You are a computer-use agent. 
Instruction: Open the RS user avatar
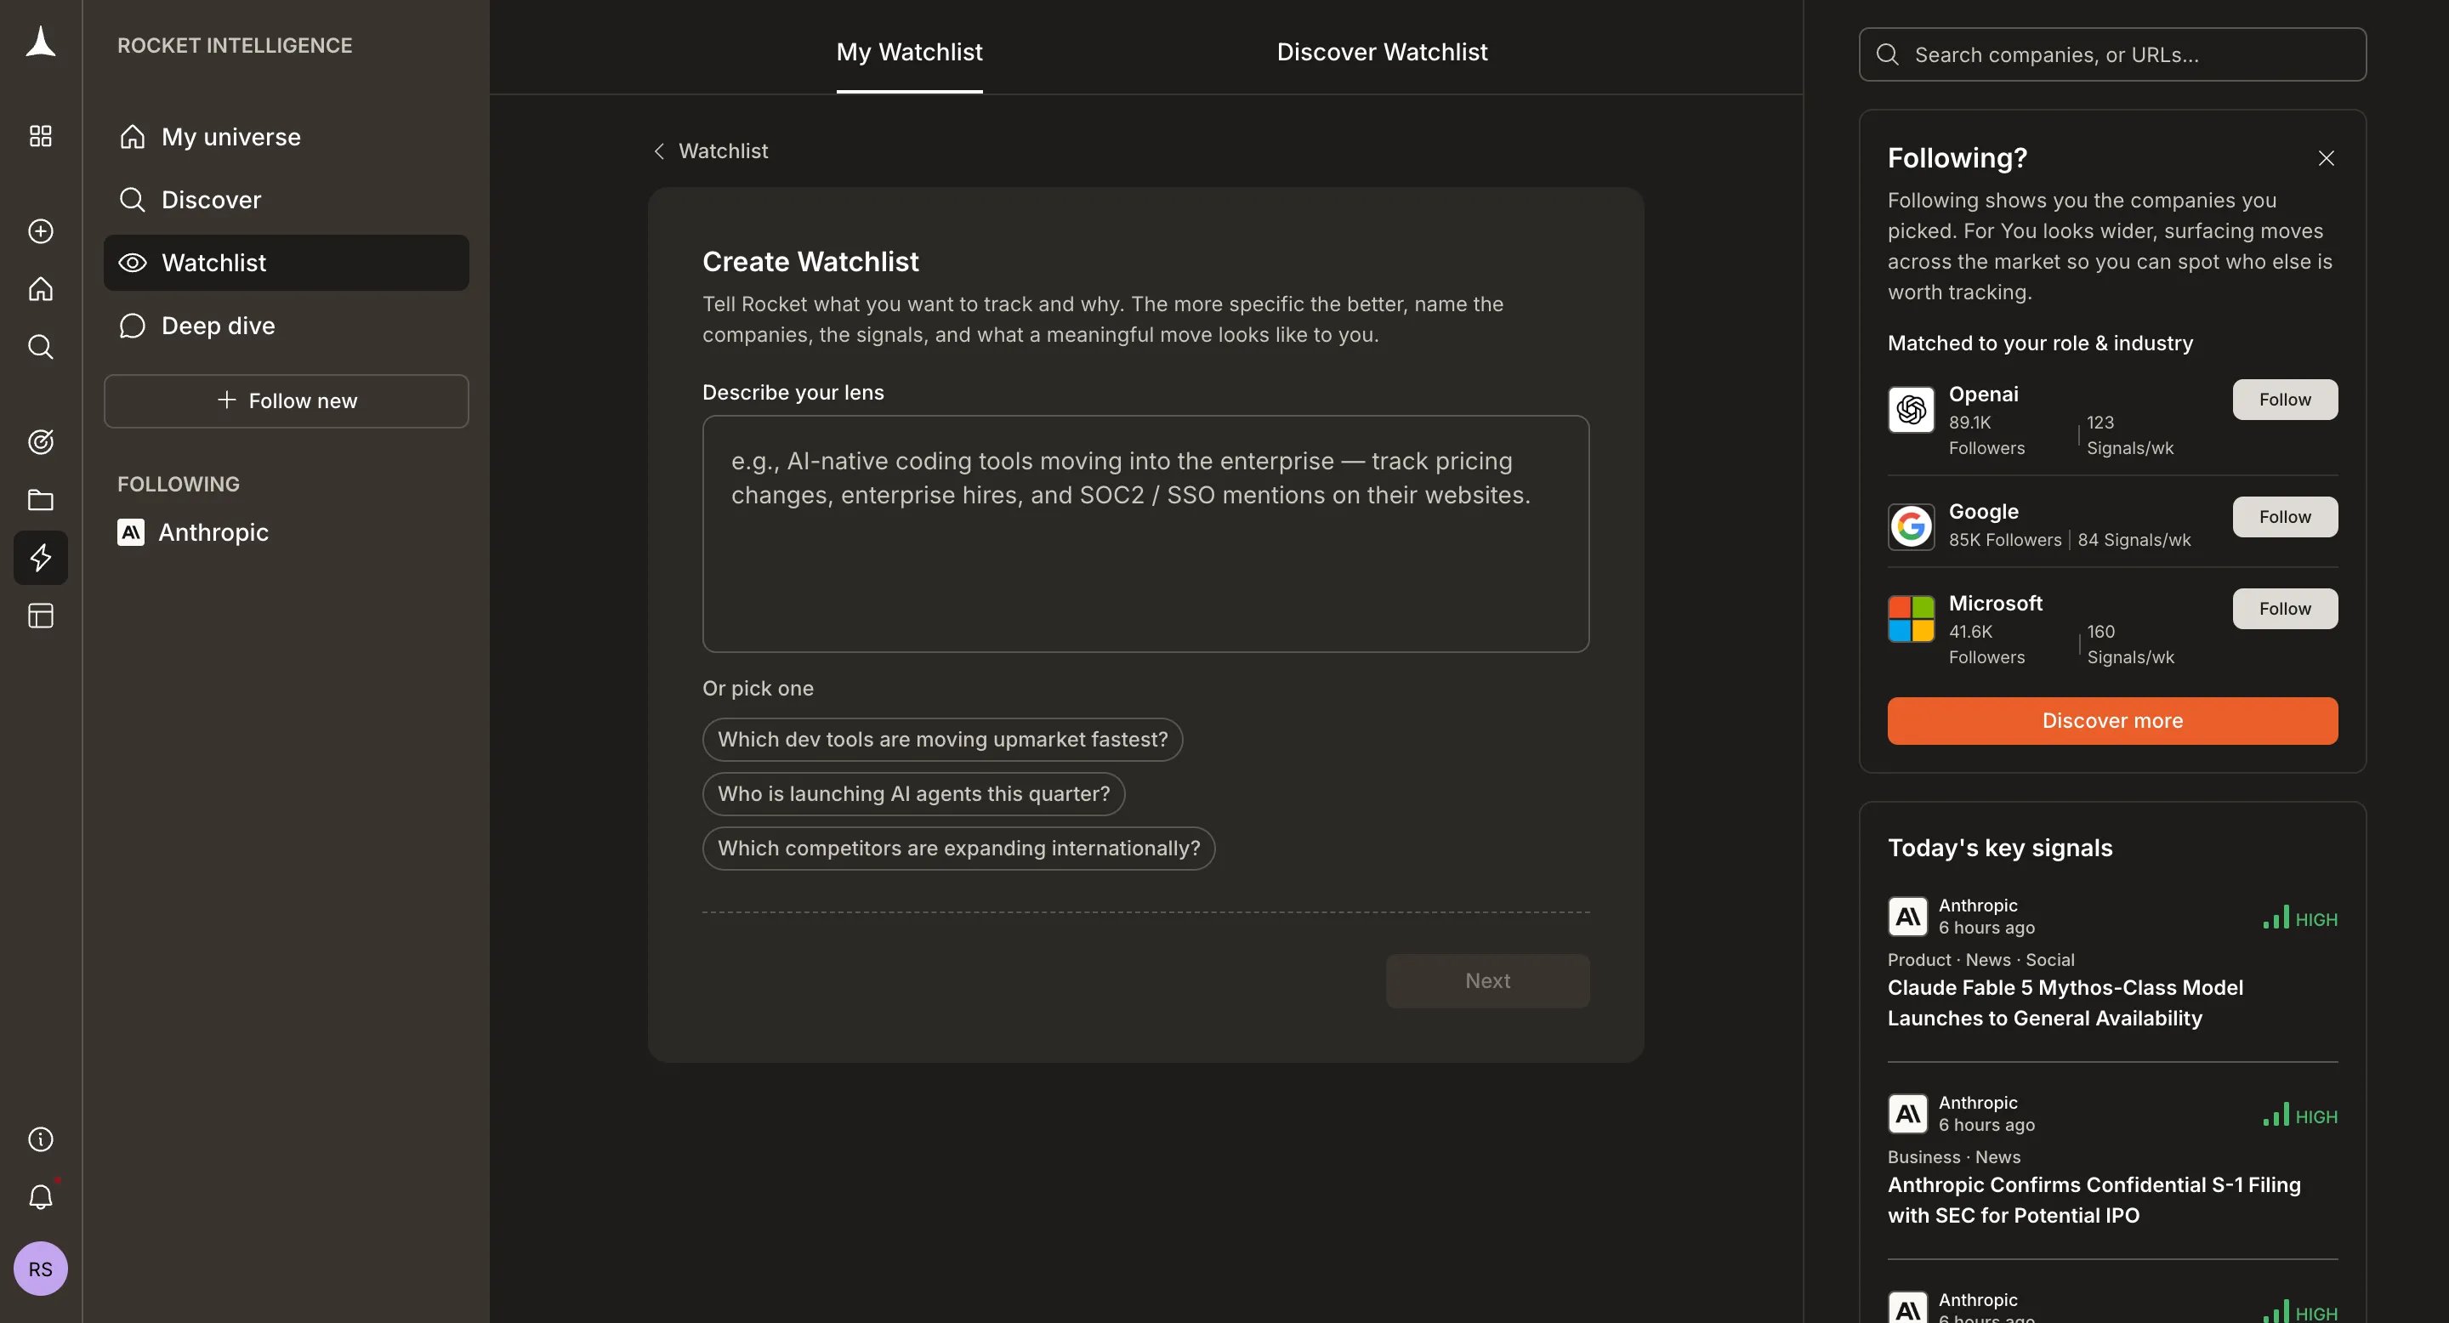(40, 1269)
